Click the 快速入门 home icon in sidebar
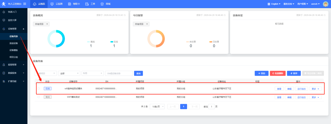The height and width of the screenshot is (124, 331). [4, 12]
